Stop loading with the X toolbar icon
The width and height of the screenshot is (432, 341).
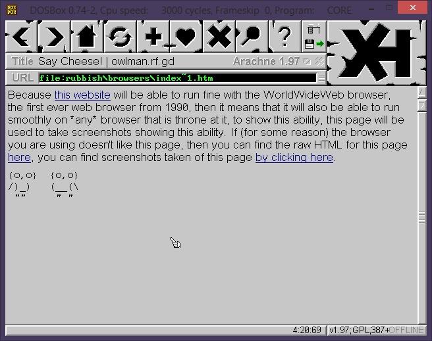coord(219,37)
